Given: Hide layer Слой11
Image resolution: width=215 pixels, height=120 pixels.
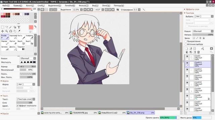Looking at the screenshot, I should (187, 76).
